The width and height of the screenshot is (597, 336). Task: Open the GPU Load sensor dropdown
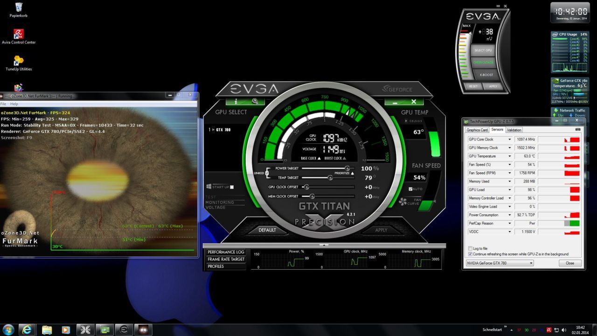click(x=509, y=189)
